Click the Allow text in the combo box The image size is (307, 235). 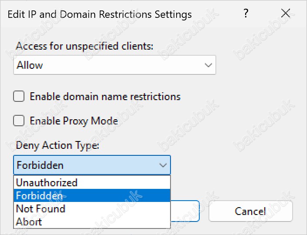pos(30,65)
